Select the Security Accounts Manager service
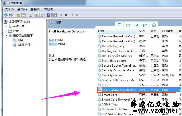The image size is (182, 116). pyautogui.click(x=139, y=70)
